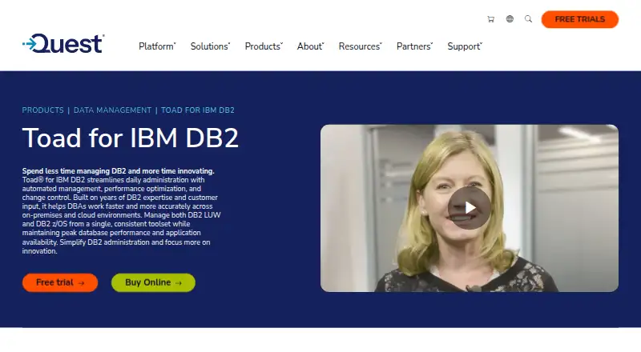Go to PRODUCTS breadcrumb link
This screenshot has width=641, height=352.
pos(43,110)
